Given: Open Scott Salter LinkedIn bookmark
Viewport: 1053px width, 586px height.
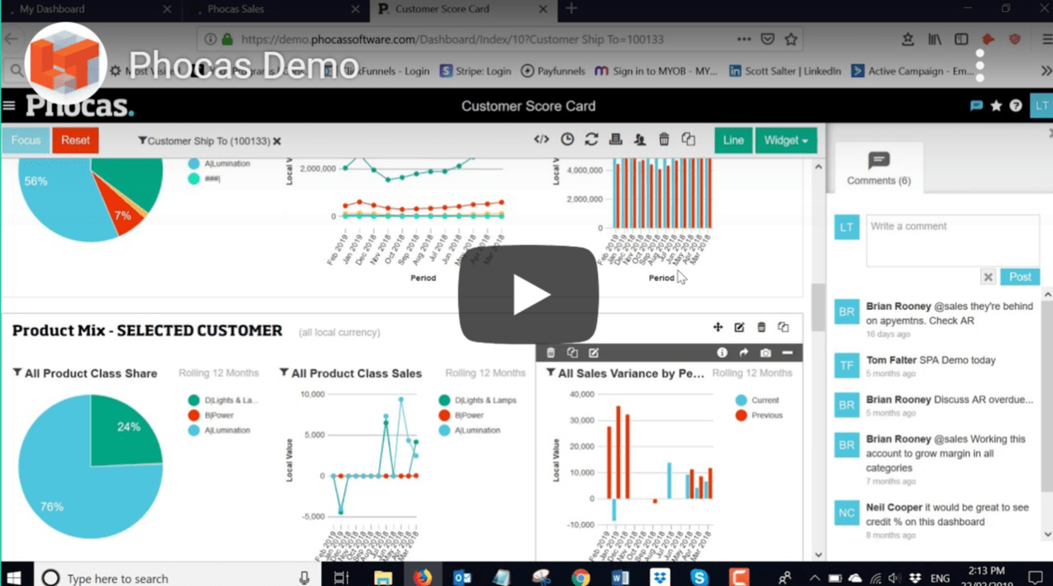Looking at the screenshot, I should [784, 71].
